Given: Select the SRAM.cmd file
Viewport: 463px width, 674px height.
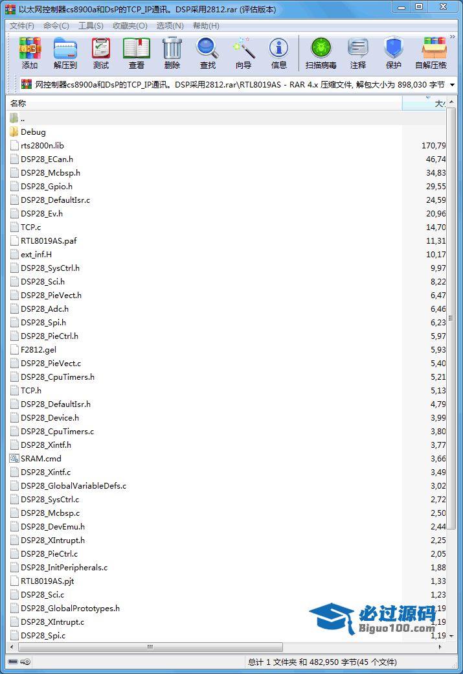Looking at the screenshot, I should point(41,458).
